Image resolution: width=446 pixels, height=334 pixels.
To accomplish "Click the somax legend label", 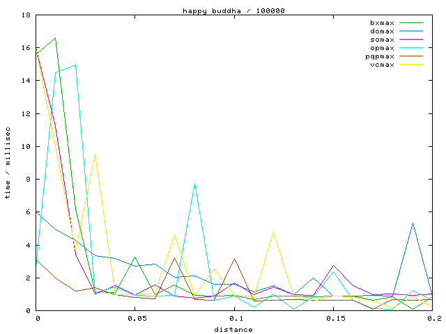I will pyautogui.click(x=382, y=40).
